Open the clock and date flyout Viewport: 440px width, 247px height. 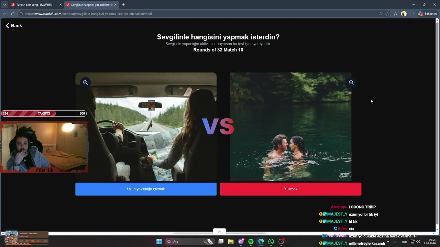[430, 242]
